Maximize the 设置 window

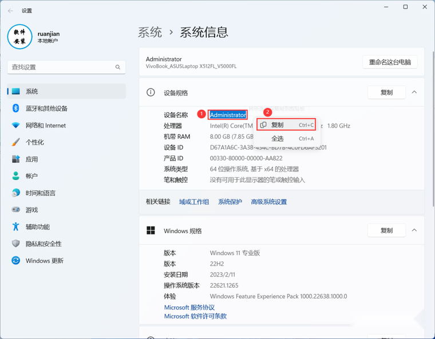click(405, 7)
